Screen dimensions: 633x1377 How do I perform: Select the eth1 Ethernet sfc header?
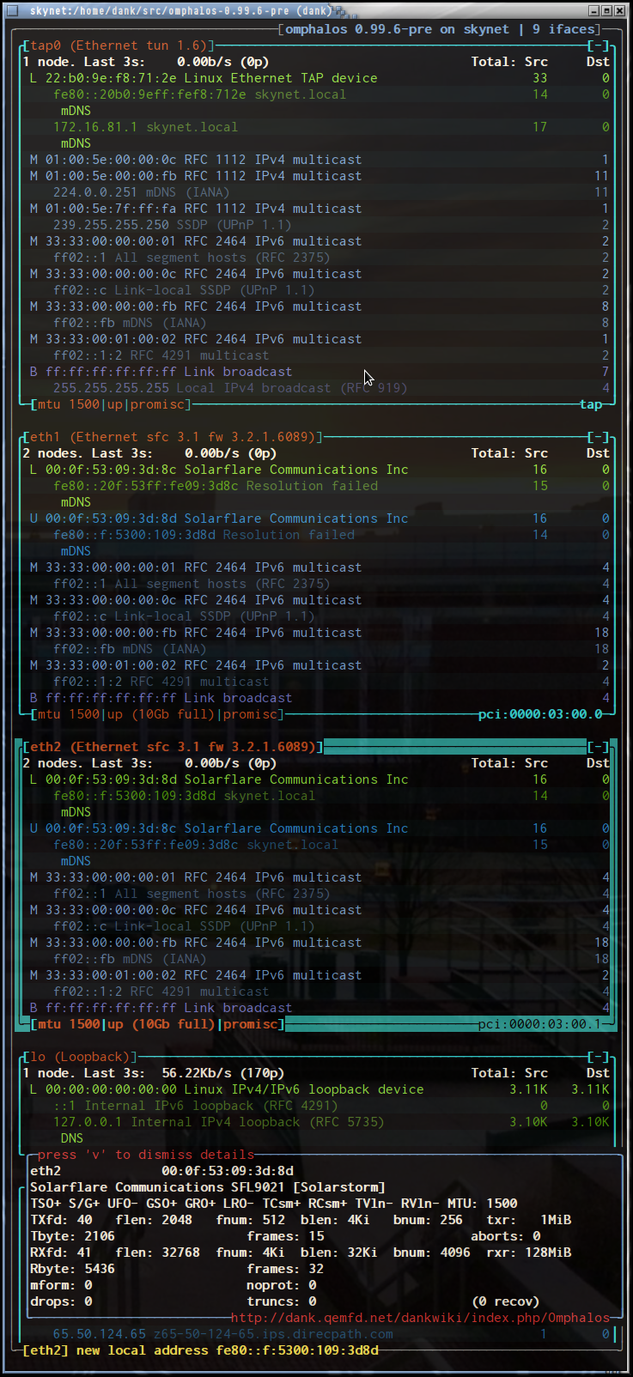point(172,437)
